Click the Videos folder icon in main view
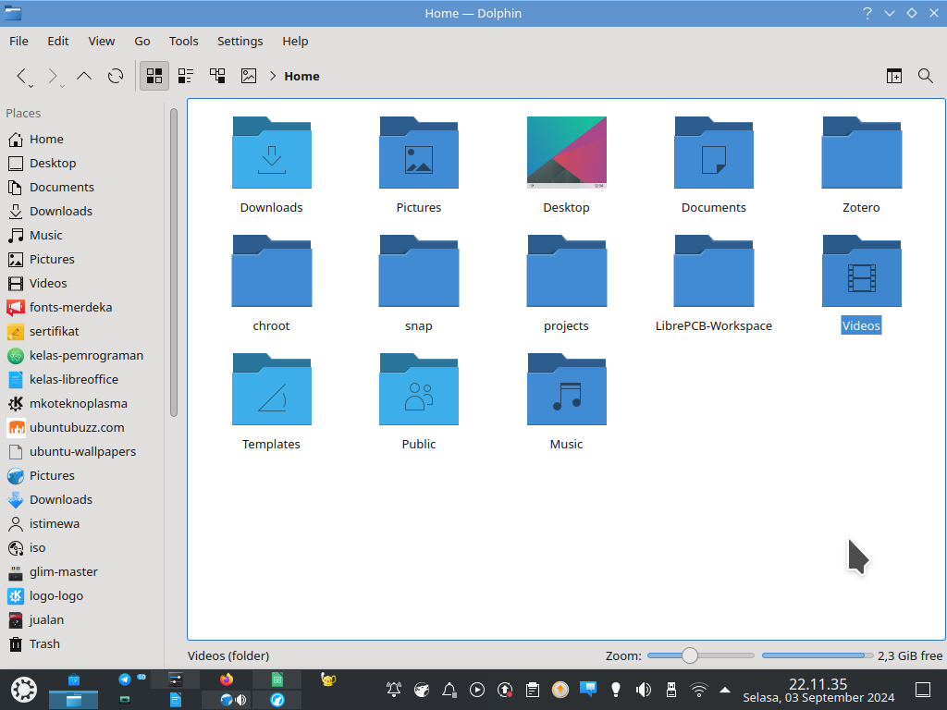 click(x=862, y=271)
